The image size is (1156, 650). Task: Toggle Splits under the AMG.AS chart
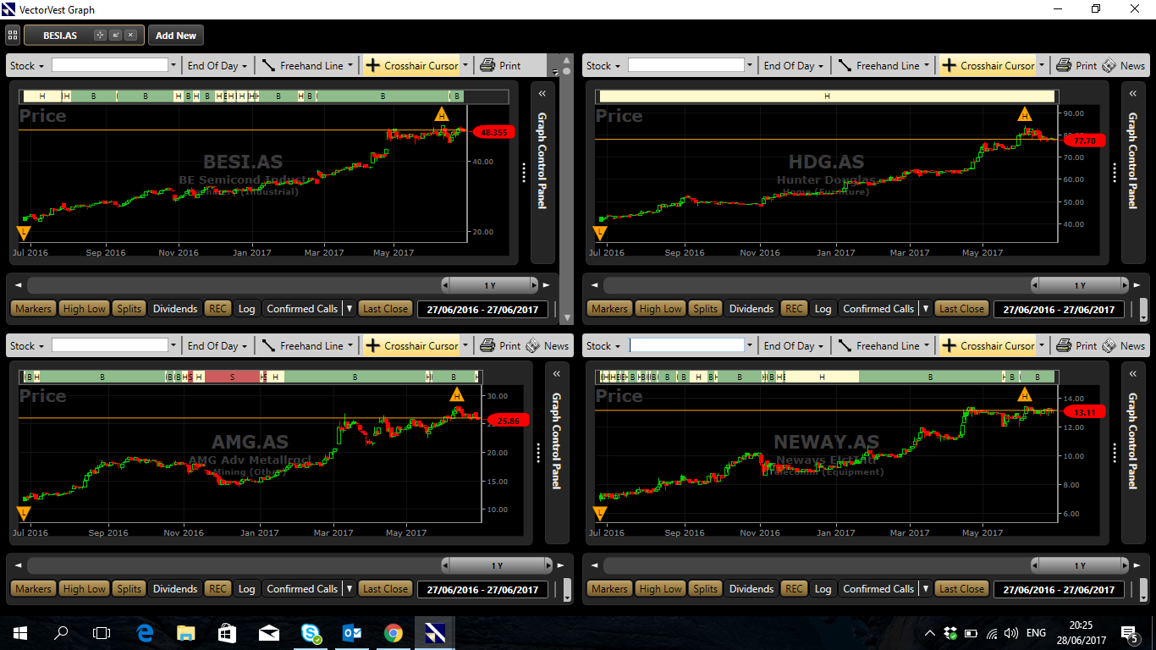pyautogui.click(x=129, y=589)
